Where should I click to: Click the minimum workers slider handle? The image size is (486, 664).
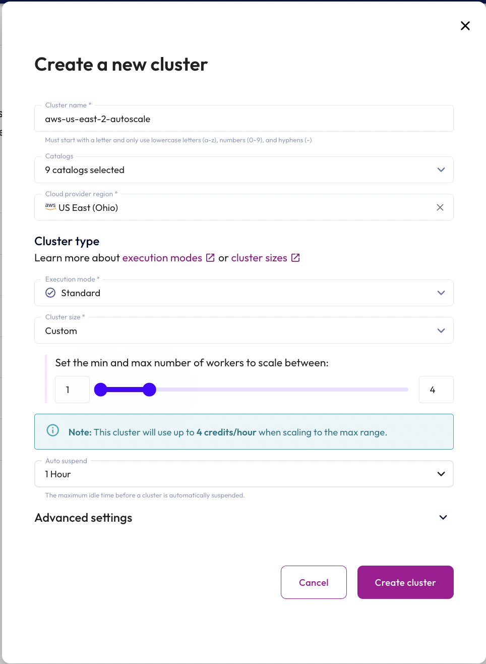(x=101, y=390)
